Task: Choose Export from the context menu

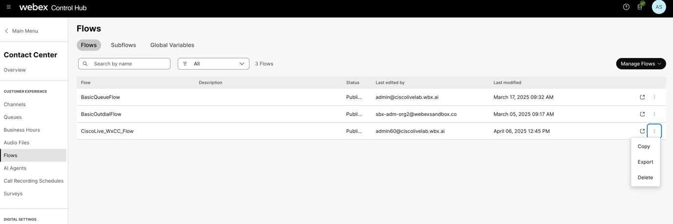Action: [645, 162]
